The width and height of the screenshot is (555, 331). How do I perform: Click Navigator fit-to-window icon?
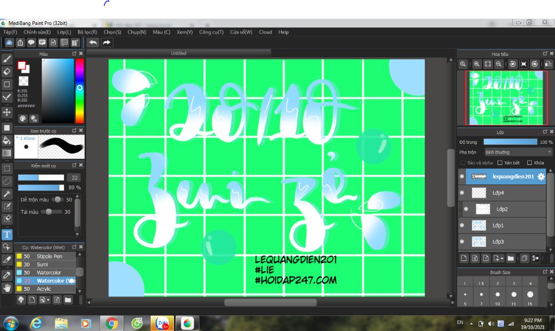tap(488, 64)
